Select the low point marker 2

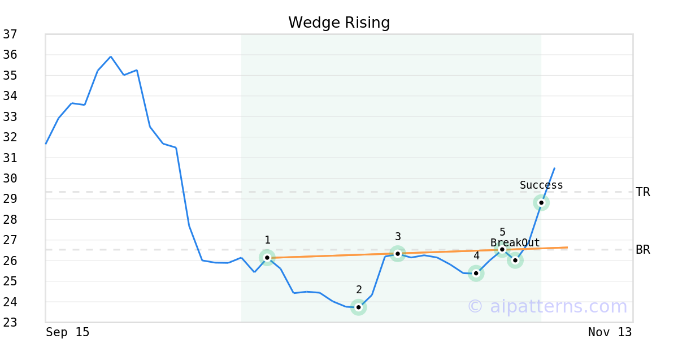358,307
